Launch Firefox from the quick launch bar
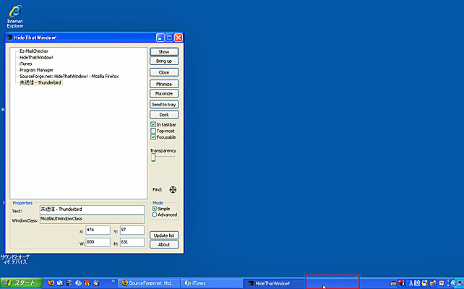Viewport: 464px width, 289px height. click(x=51, y=282)
